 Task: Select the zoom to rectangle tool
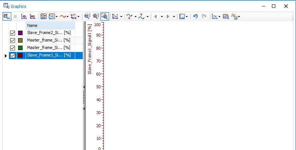(x=105, y=16)
